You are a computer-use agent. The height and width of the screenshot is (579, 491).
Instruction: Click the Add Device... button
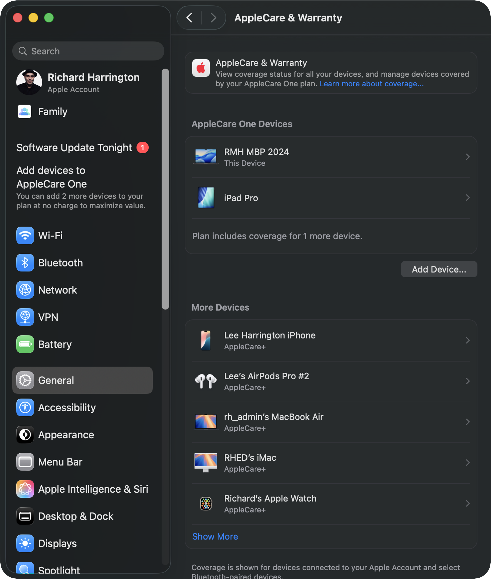[x=439, y=269]
